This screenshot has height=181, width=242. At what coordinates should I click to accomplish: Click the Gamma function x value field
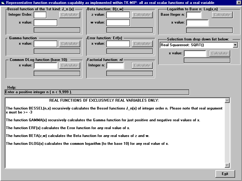[46, 44]
